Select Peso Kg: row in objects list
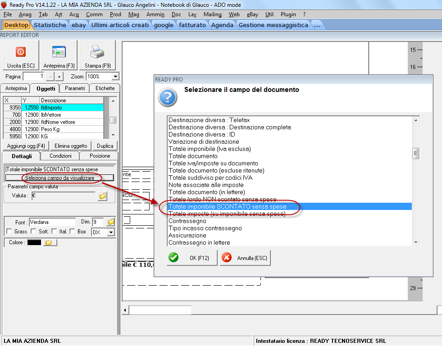Image resolution: width=442 pixels, height=346 pixels. (53, 129)
